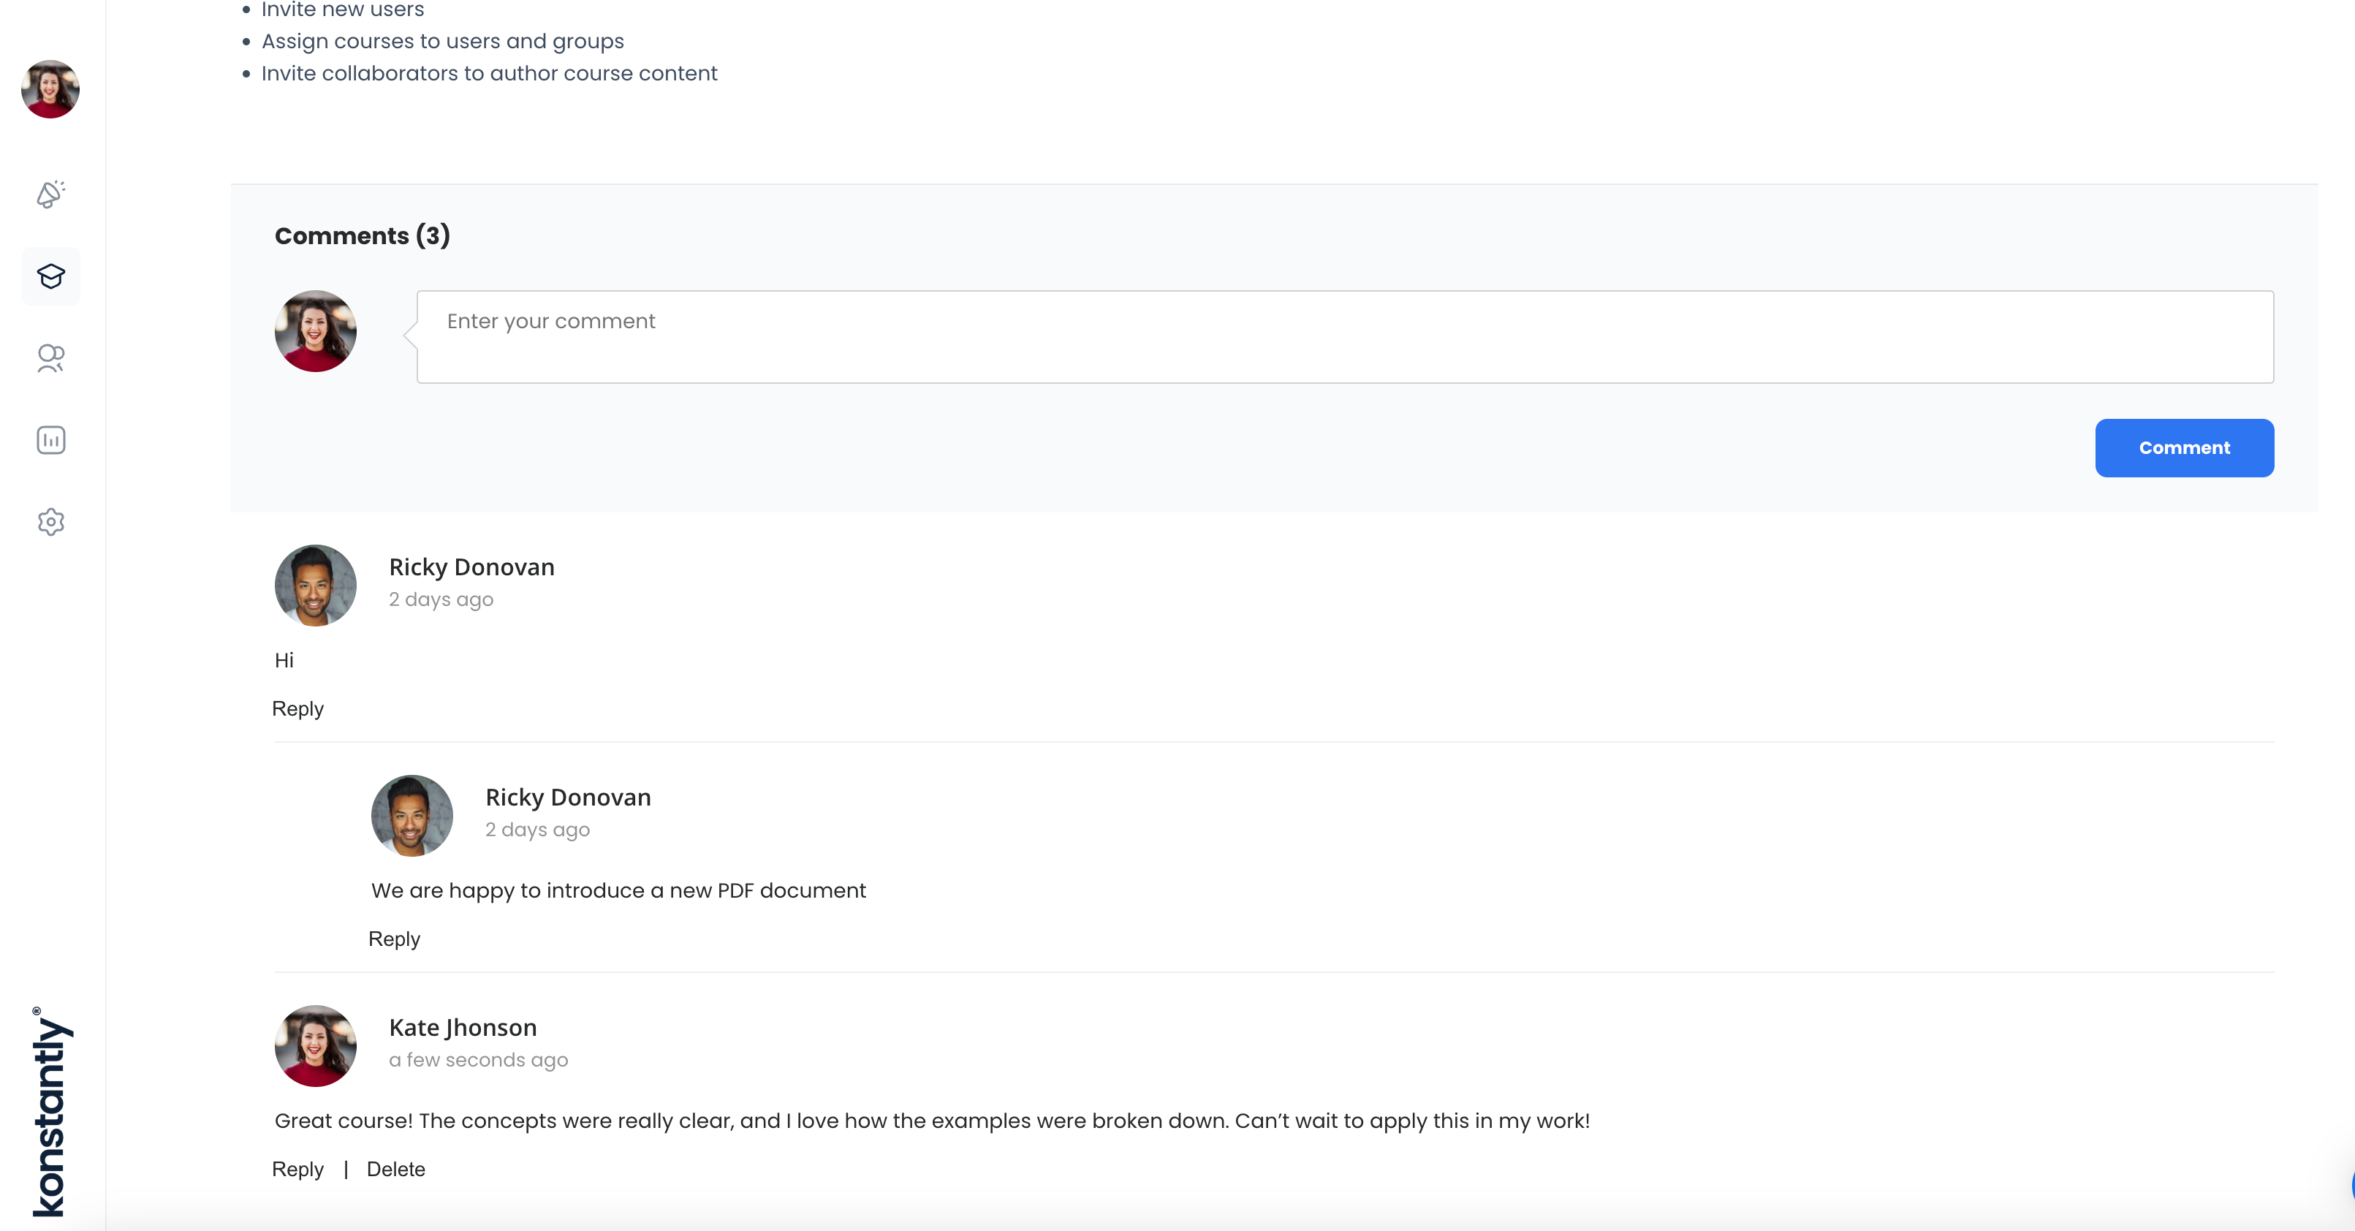Open the reports chart icon
This screenshot has width=2355, height=1231.
(x=50, y=440)
